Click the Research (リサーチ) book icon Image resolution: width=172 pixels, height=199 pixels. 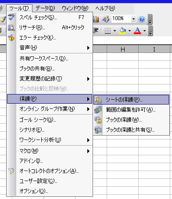pos(11,28)
